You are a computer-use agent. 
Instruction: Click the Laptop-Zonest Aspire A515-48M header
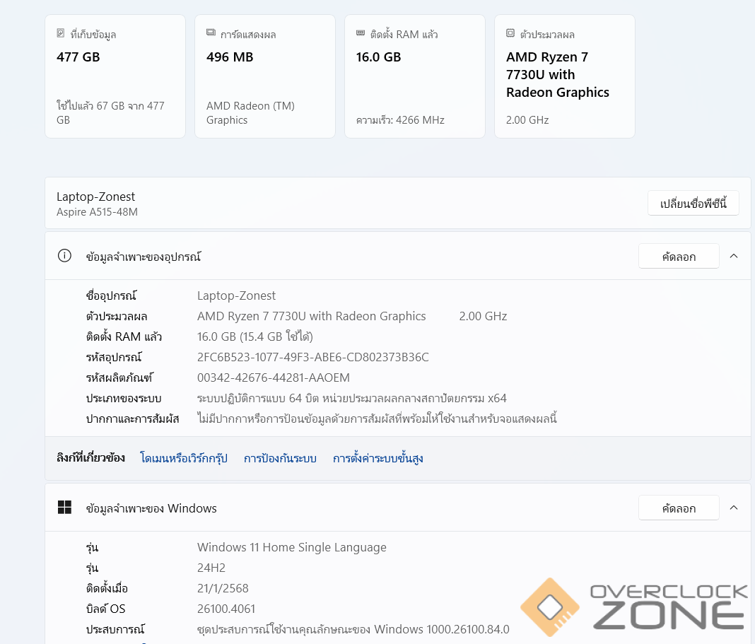[x=96, y=204]
